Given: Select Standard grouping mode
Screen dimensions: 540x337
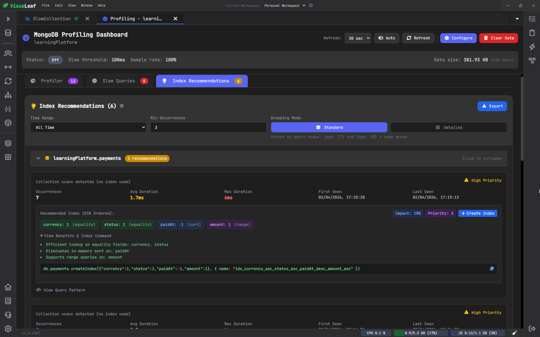Looking at the screenshot, I should point(329,127).
